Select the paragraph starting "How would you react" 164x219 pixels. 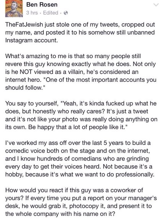[81, 202]
